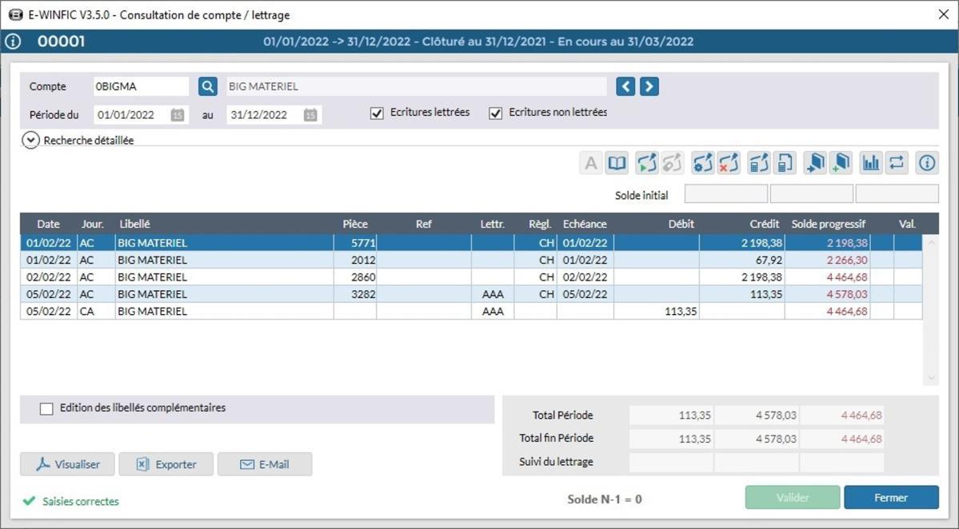Click the info icon in toolbar
The image size is (959, 529).
tap(927, 163)
